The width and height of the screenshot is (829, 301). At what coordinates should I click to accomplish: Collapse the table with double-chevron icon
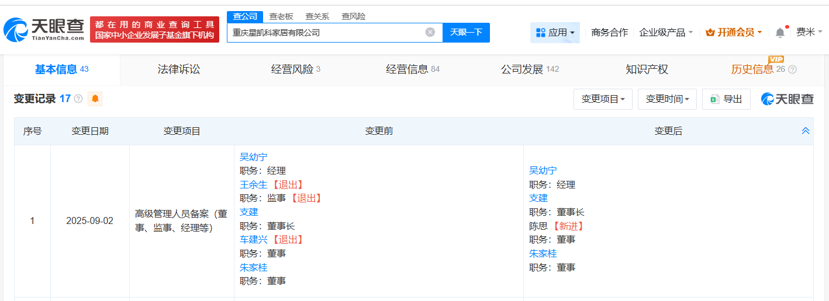click(806, 131)
